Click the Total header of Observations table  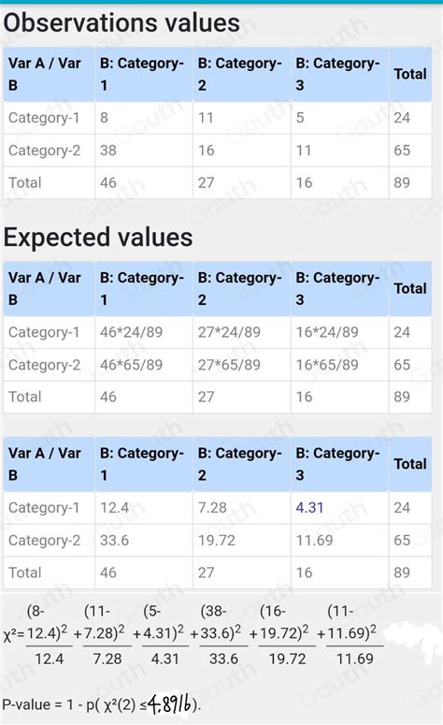(410, 74)
